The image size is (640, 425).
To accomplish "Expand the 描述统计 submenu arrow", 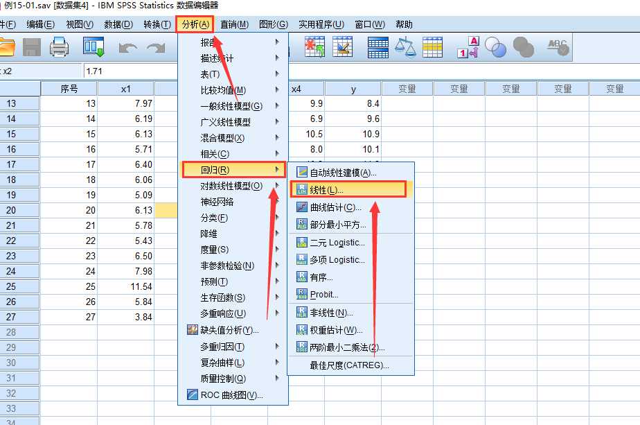I will point(277,58).
